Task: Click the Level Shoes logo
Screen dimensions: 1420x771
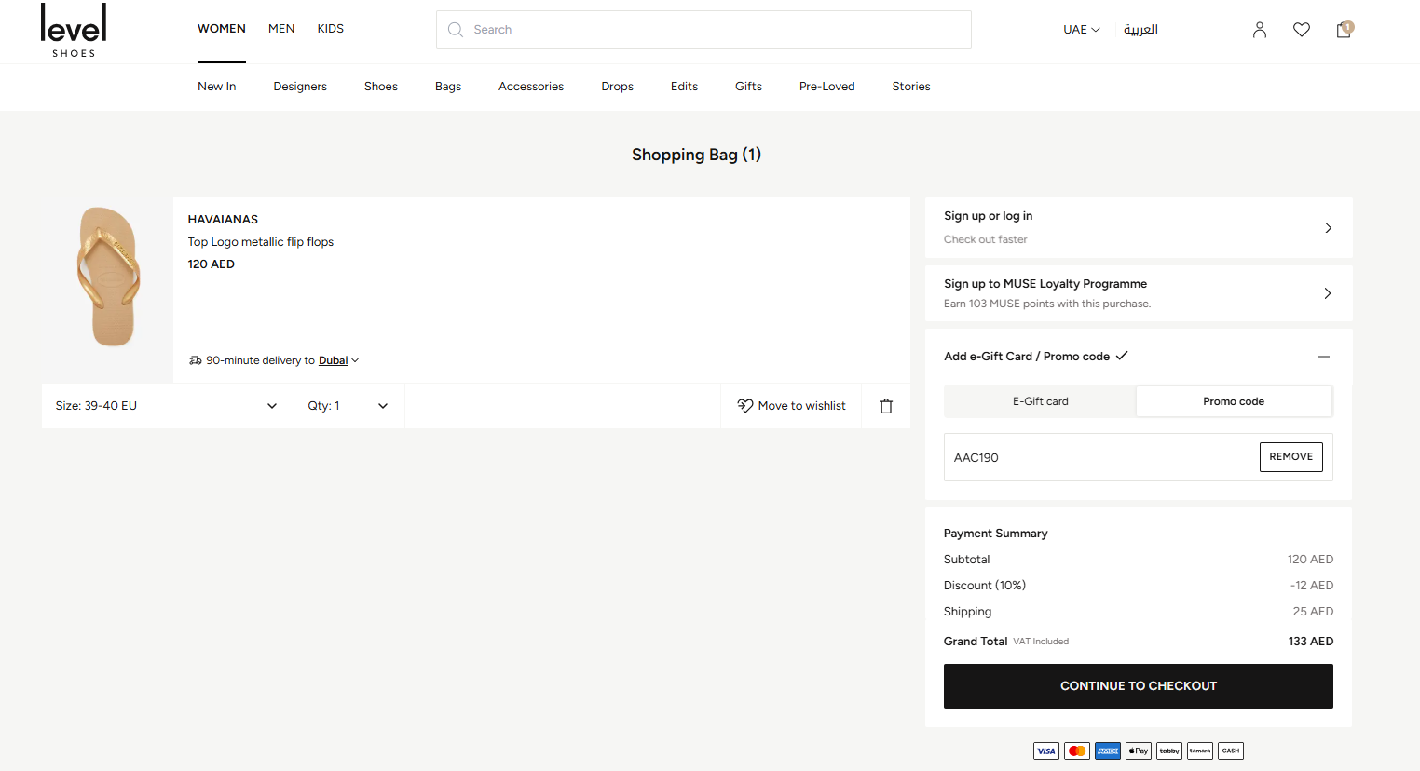Action: coord(74,31)
